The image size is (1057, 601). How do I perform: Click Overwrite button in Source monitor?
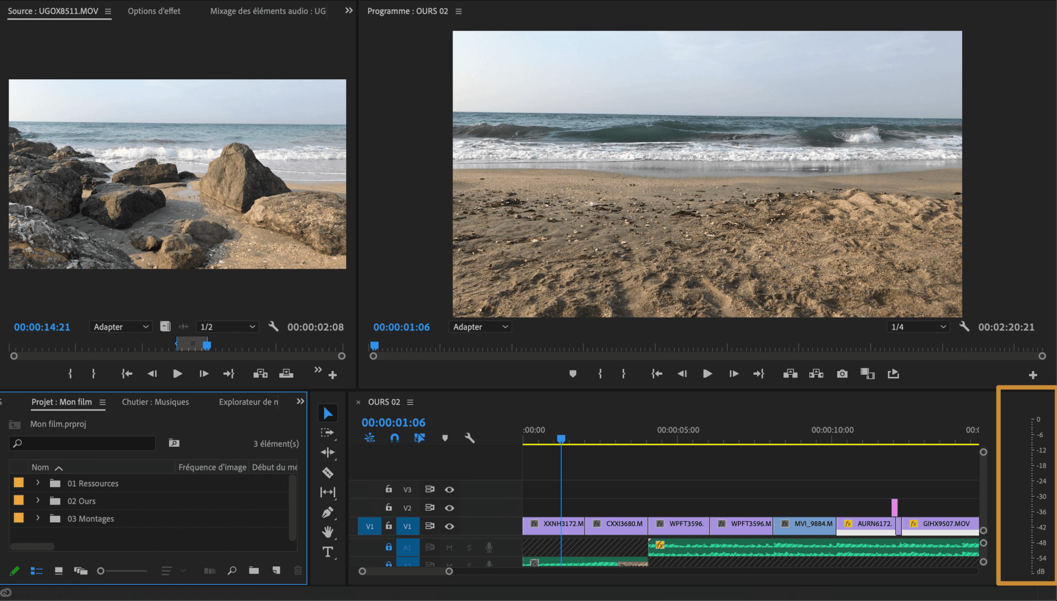click(286, 374)
